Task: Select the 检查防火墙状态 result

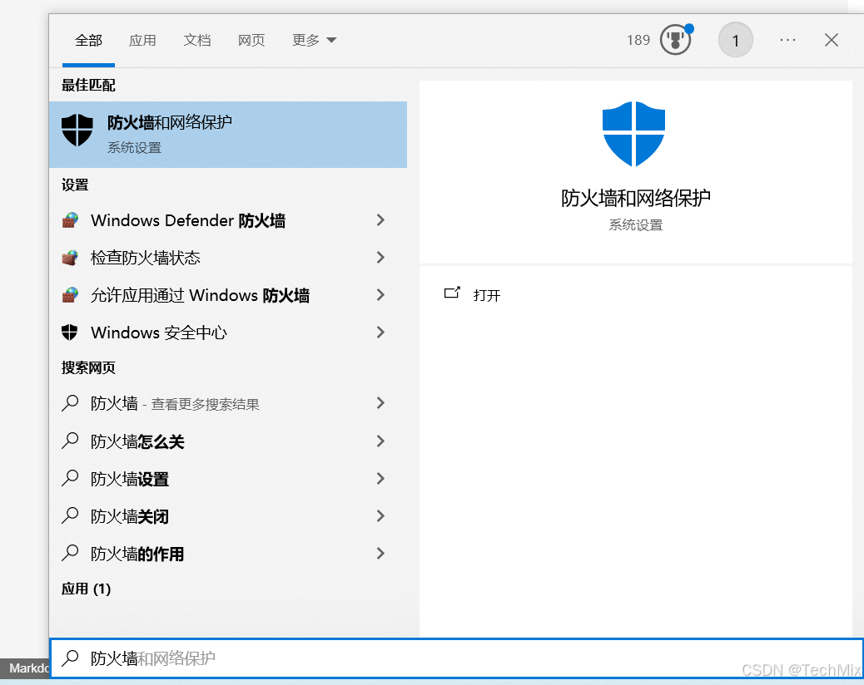Action: click(x=228, y=258)
